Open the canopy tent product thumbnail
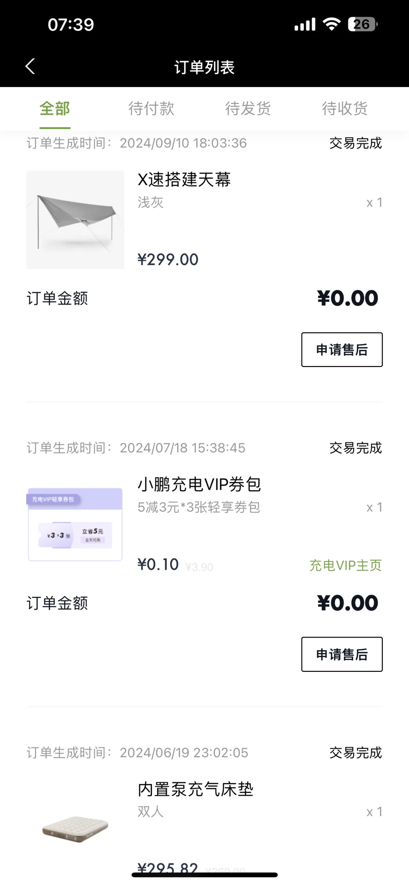 75,220
